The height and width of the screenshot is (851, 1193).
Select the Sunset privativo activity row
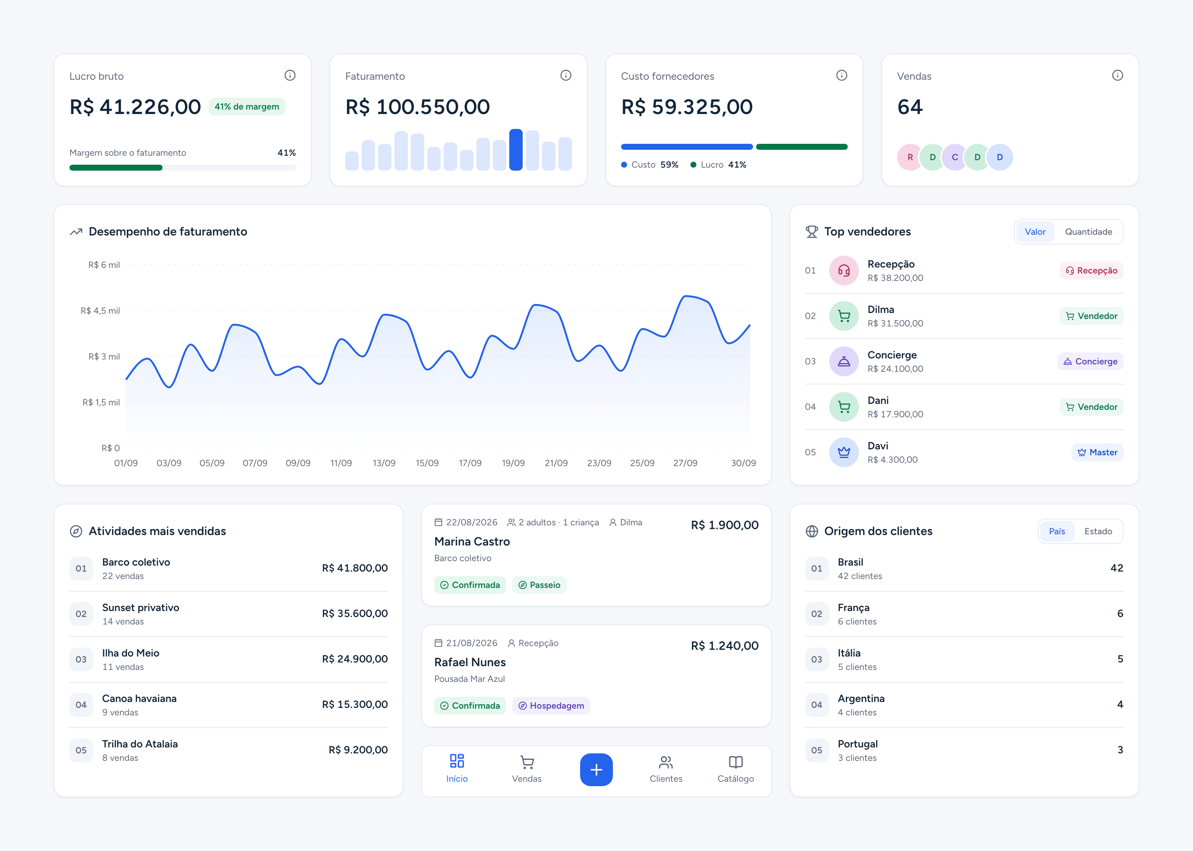click(x=229, y=614)
